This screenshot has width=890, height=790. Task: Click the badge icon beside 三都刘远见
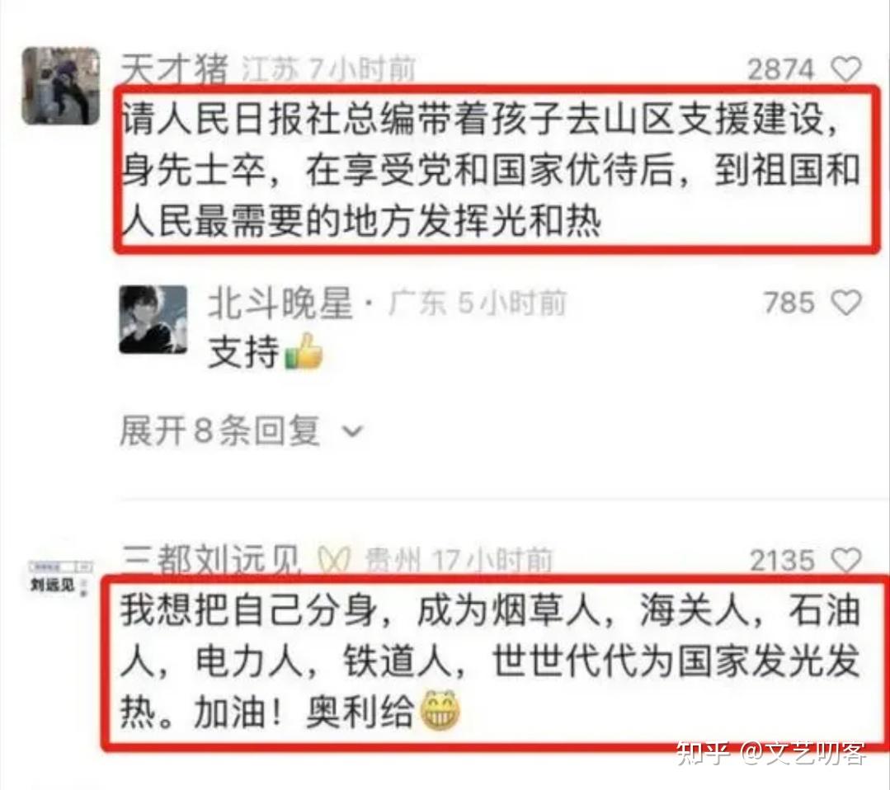click(x=334, y=561)
